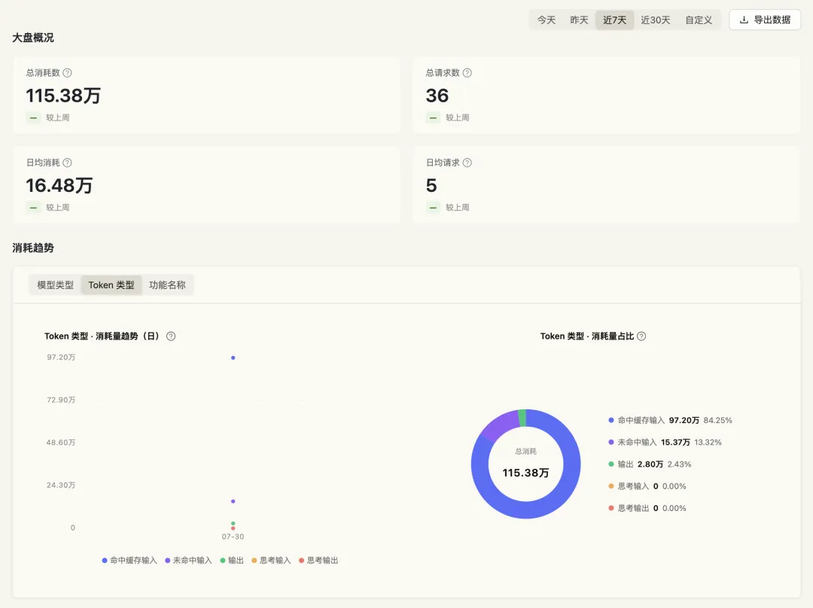Select the 昨天 time range
The image size is (813, 608).
(579, 20)
